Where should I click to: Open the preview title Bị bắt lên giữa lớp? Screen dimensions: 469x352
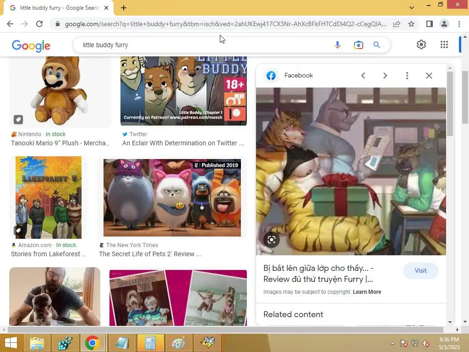coord(318,274)
